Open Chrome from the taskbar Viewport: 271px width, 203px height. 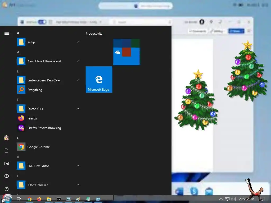point(29,199)
